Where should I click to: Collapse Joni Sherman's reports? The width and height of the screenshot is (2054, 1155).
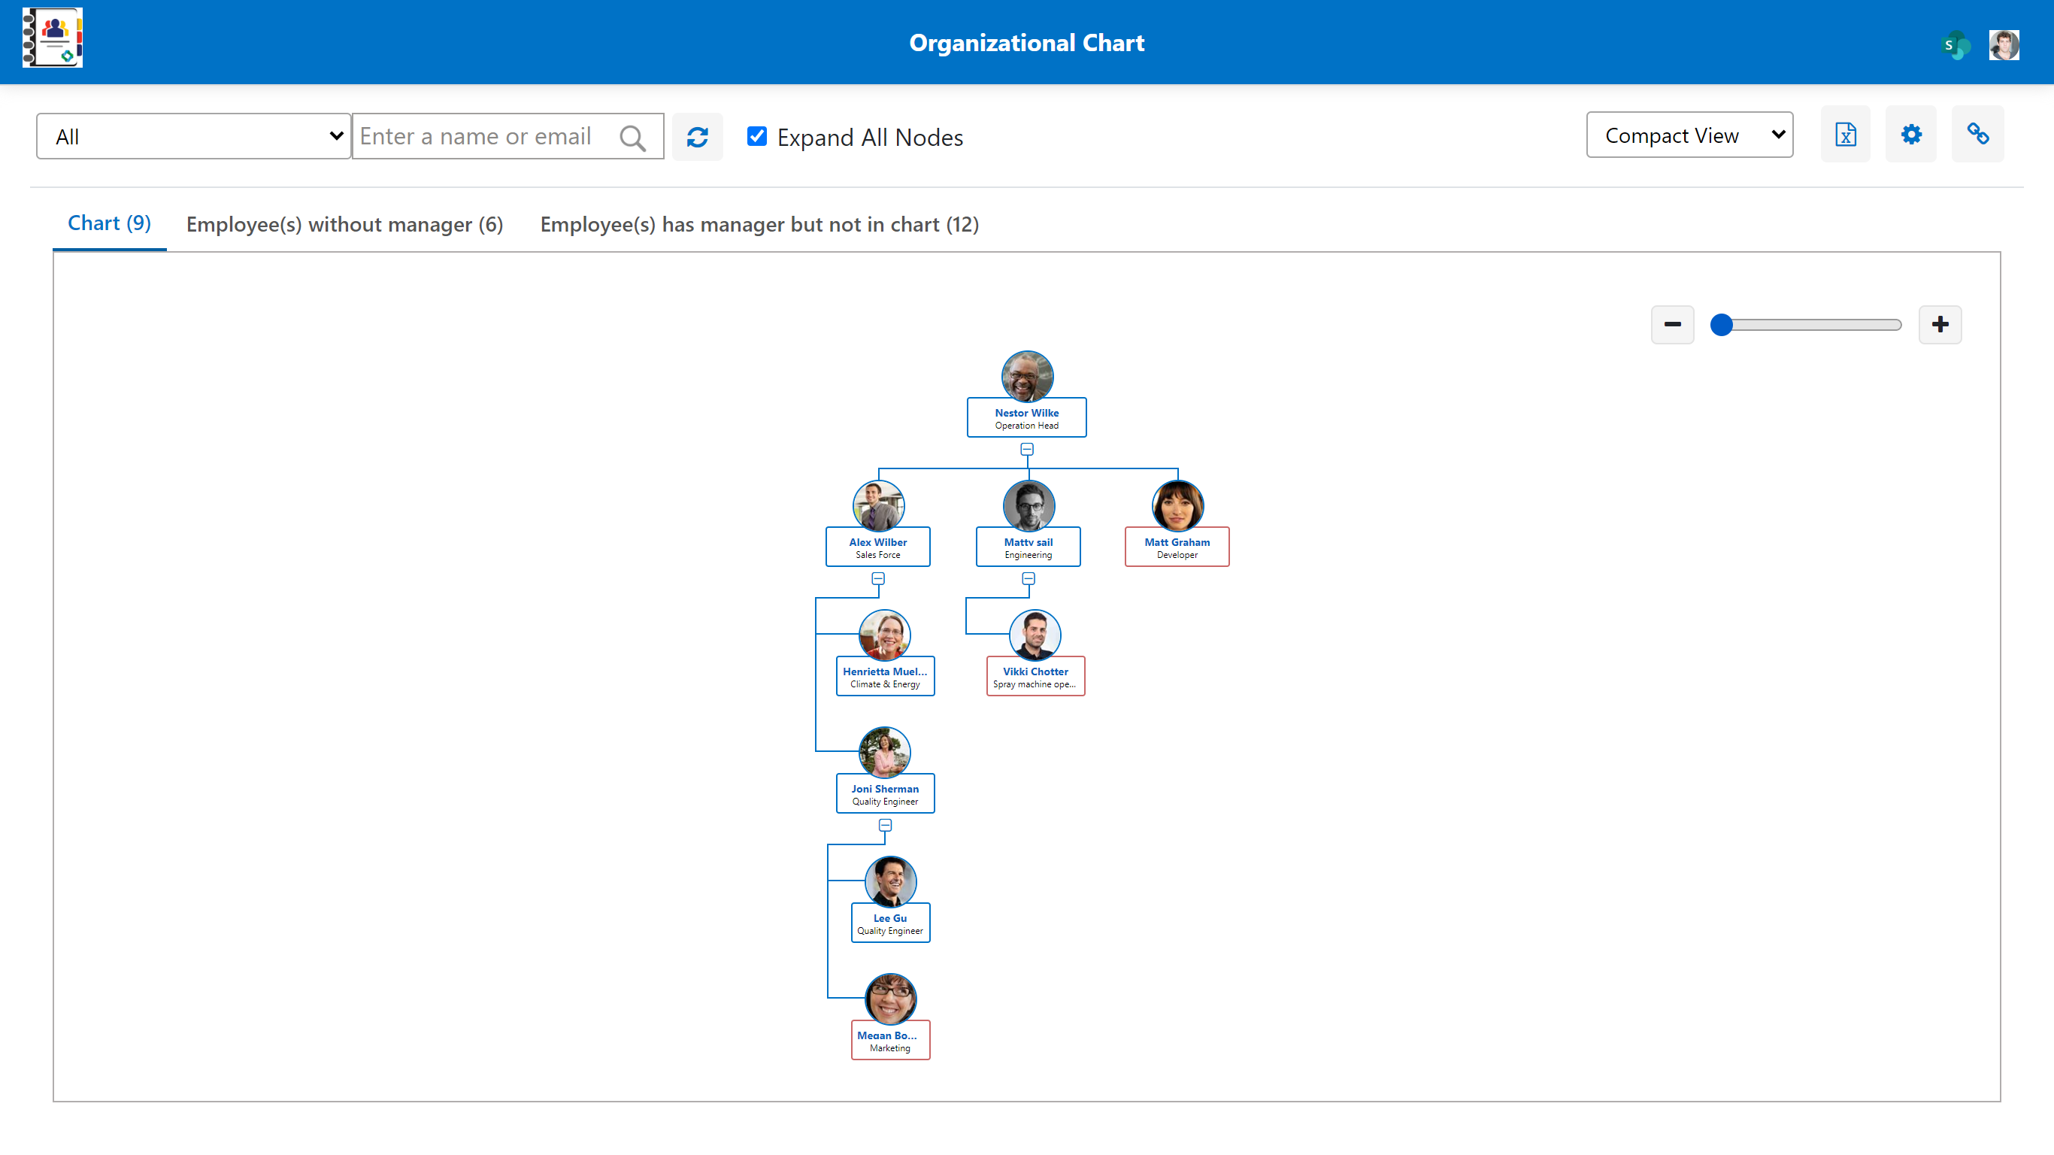point(884,827)
